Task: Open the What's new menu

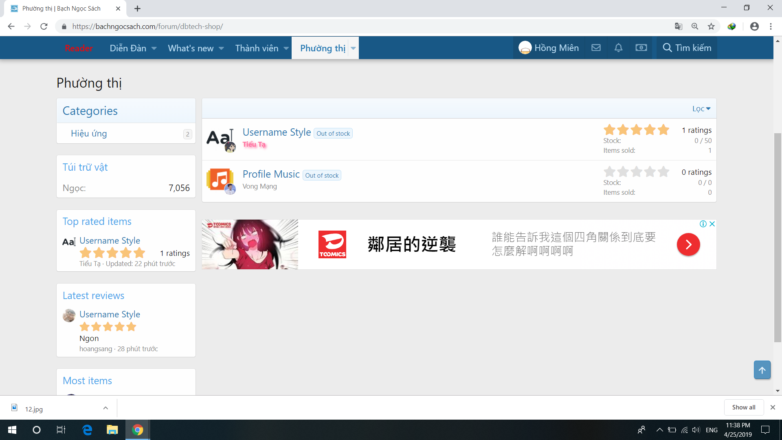Action: click(x=191, y=48)
